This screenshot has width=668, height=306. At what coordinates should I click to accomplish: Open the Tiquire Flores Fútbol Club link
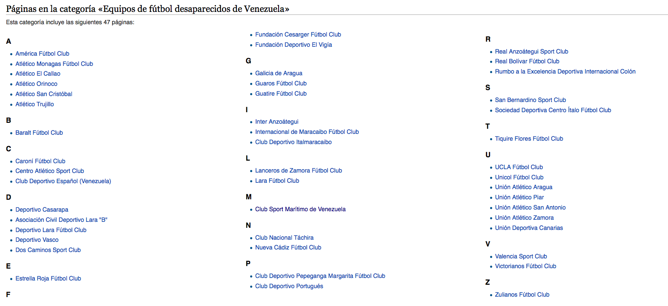coord(529,139)
